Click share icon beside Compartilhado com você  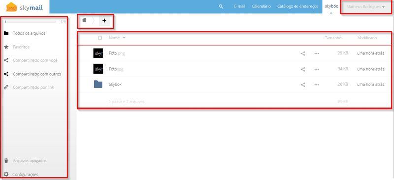coord(6,60)
